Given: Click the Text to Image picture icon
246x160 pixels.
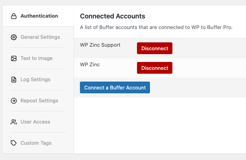Looking at the screenshot, I should point(14,58).
